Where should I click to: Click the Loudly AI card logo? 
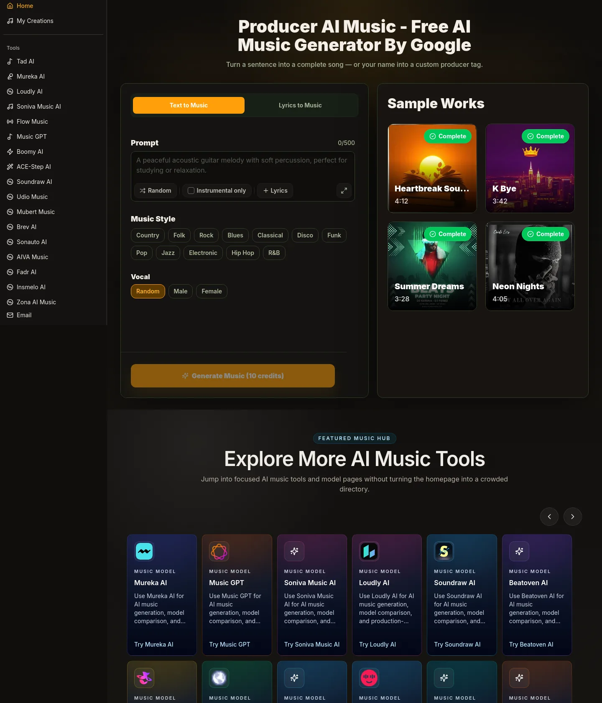(369, 551)
